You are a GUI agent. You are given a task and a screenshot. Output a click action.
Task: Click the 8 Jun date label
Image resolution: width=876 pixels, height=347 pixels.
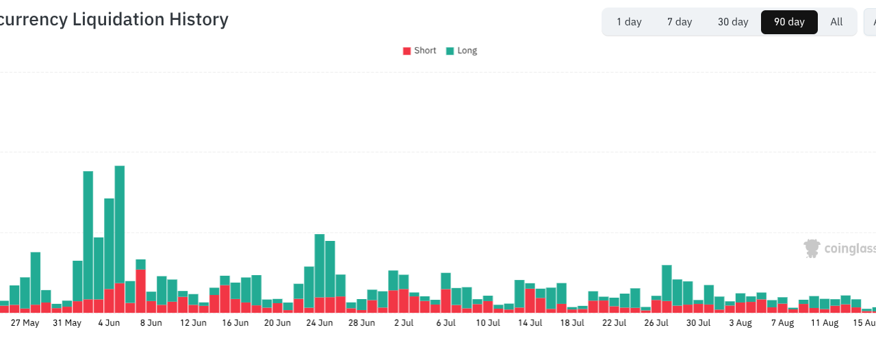(151, 323)
